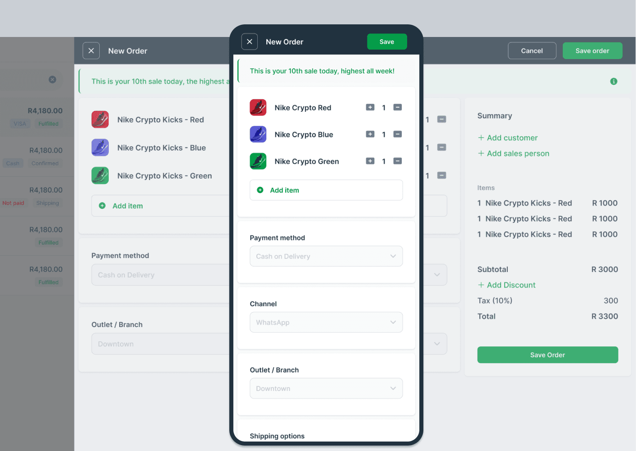Click the Cash tag in orders list
This screenshot has height=451, width=636.
pyautogui.click(x=13, y=163)
